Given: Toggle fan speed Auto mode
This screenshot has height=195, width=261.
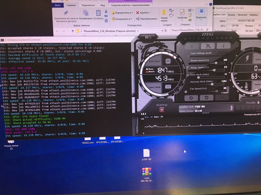Looking at the screenshot, I should tap(226, 92).
